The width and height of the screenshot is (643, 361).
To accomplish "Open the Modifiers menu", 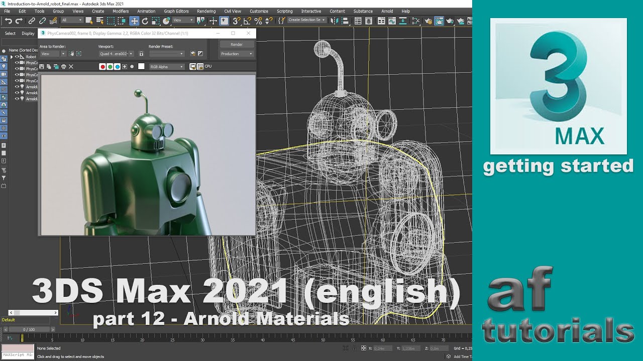I will click(121, 11).
